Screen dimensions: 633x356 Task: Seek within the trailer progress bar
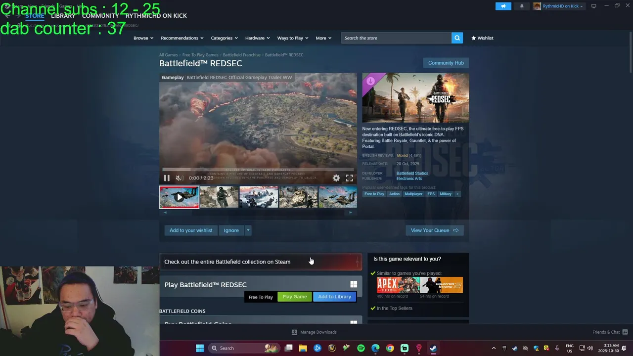click(x=258, y=169)
